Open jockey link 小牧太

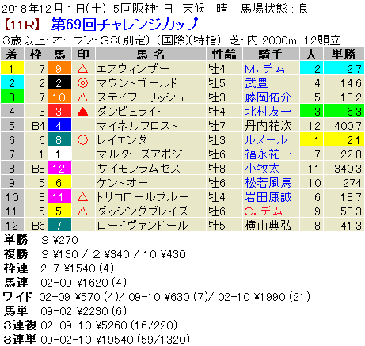[x=262, y=169]
